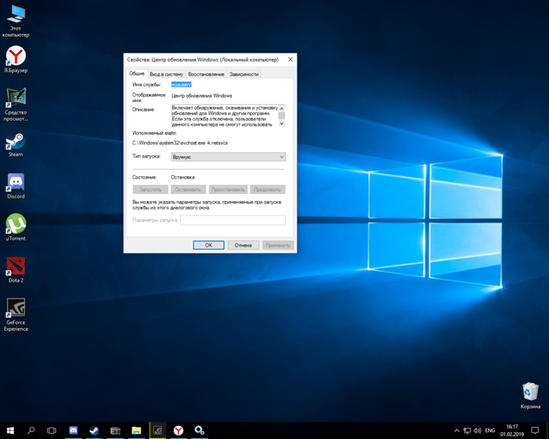
Task: Open File Explorer from the taskbar
Action: coord(136,430)
